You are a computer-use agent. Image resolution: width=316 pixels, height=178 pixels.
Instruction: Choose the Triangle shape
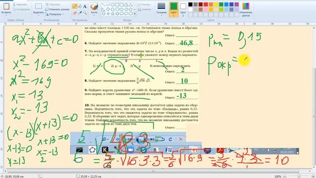tap(130, 4)
